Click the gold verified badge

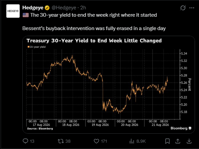[47, 8]
